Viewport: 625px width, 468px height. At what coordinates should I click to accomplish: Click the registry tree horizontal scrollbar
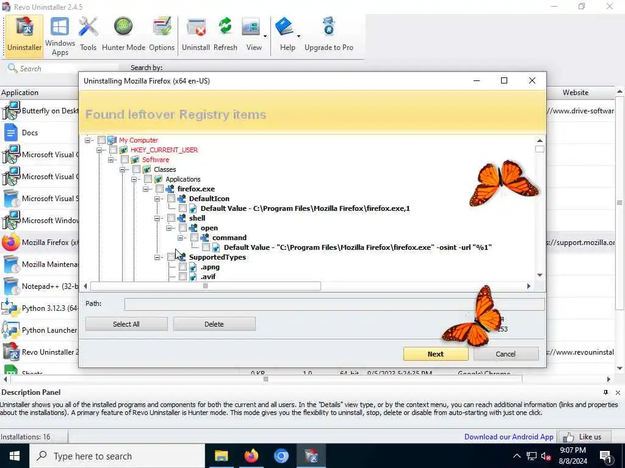coord(205,286)
